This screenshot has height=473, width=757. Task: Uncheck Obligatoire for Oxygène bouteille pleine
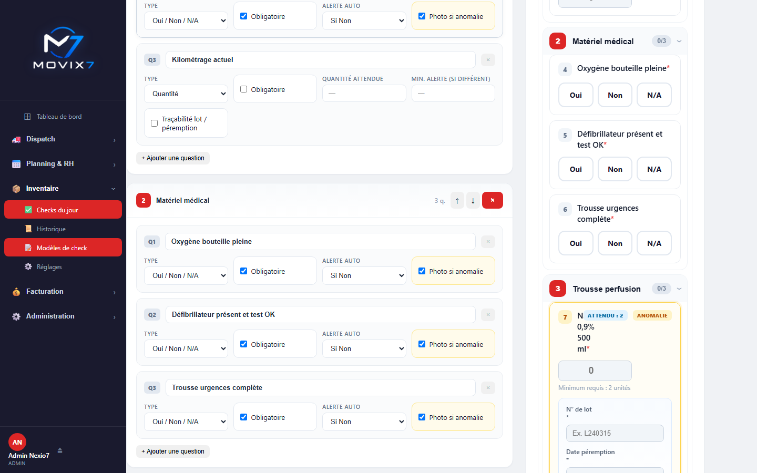point(244,271)
